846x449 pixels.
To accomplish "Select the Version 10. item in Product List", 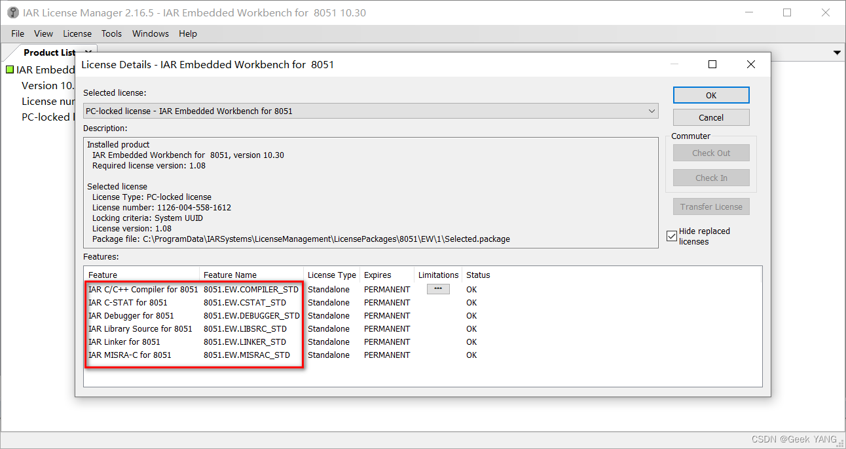I will pyautogui.click(x=48, y=85).
